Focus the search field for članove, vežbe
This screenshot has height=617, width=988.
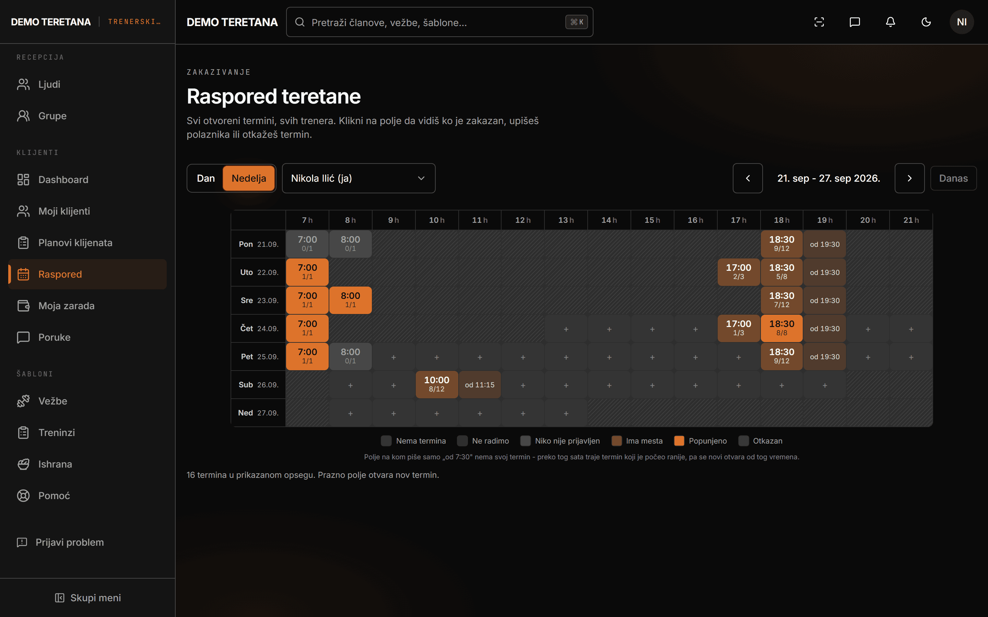click(x=440, y=22)
